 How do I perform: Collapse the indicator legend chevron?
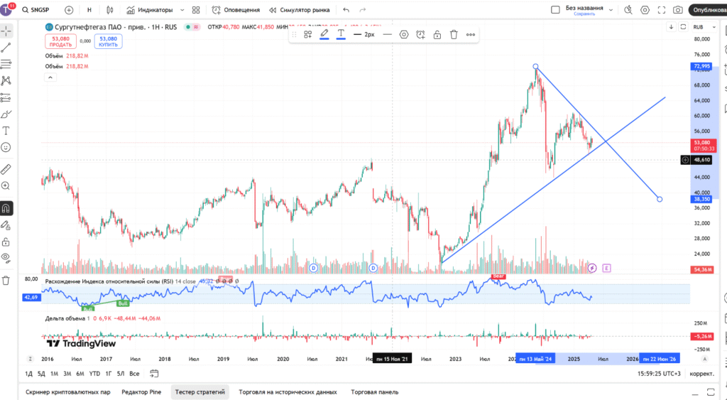tap(50, 77)
